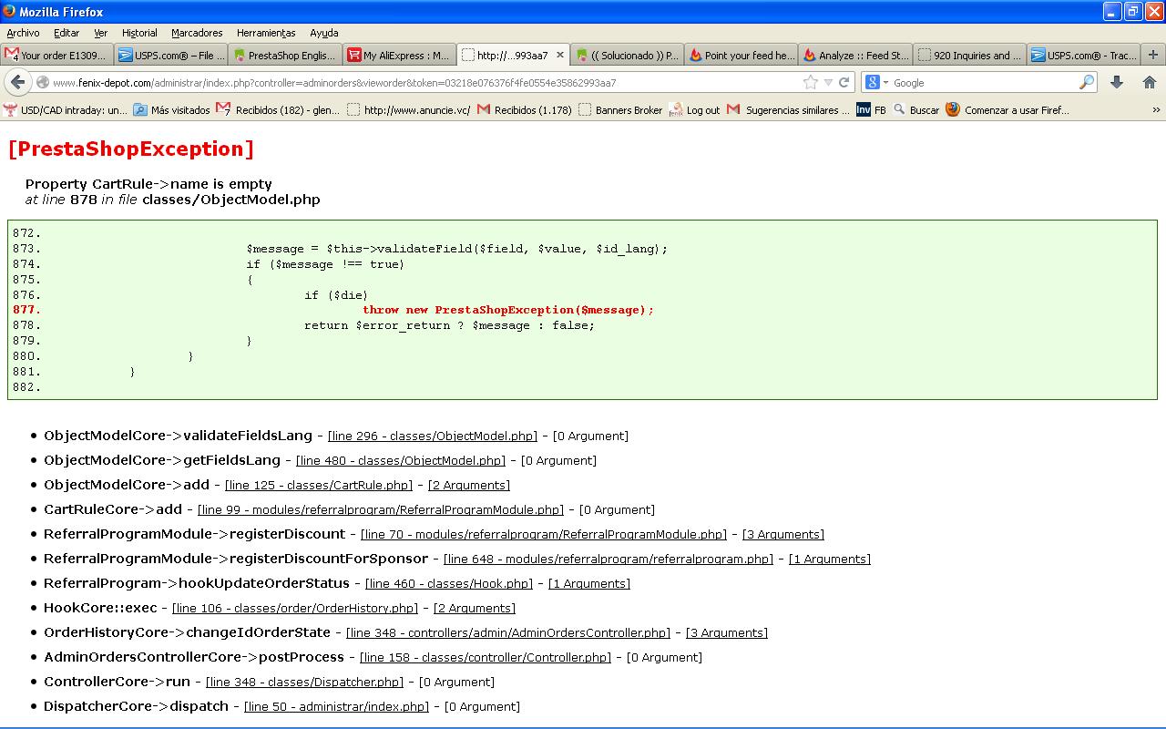Open line 296 classes/ObjectModel.php link
The width and height of the screenshot is (1166, 729).
coord(433,436)
